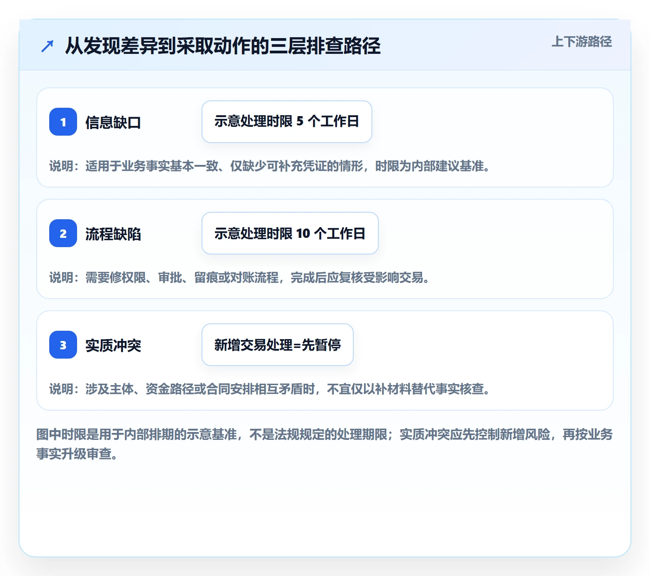Click the 示意处理时限 10 个工作日 pill
The height and width of the screenshot is (576, 650).
290,233
